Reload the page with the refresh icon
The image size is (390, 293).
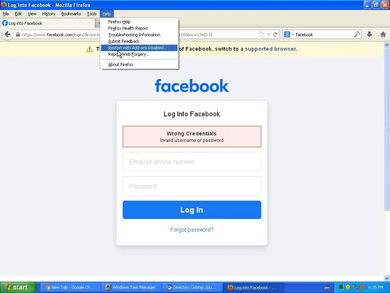pyautogui.click(x=275, y=35)
